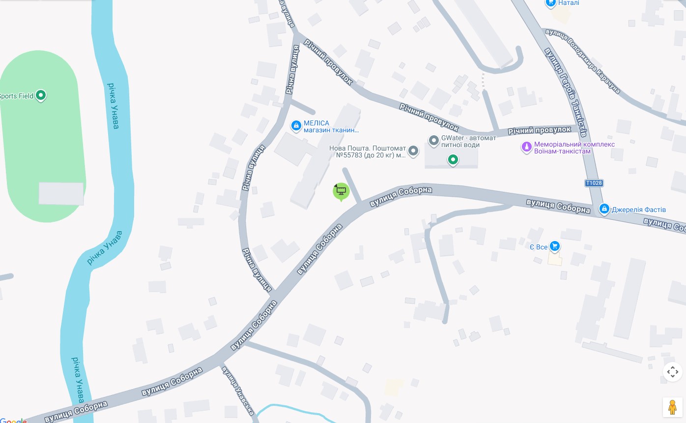Click the location crosshair button

coord(673,372)
